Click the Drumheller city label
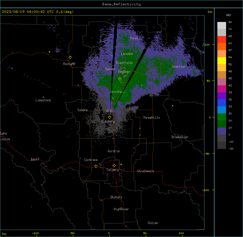243x237 pixels. (180, 137)
